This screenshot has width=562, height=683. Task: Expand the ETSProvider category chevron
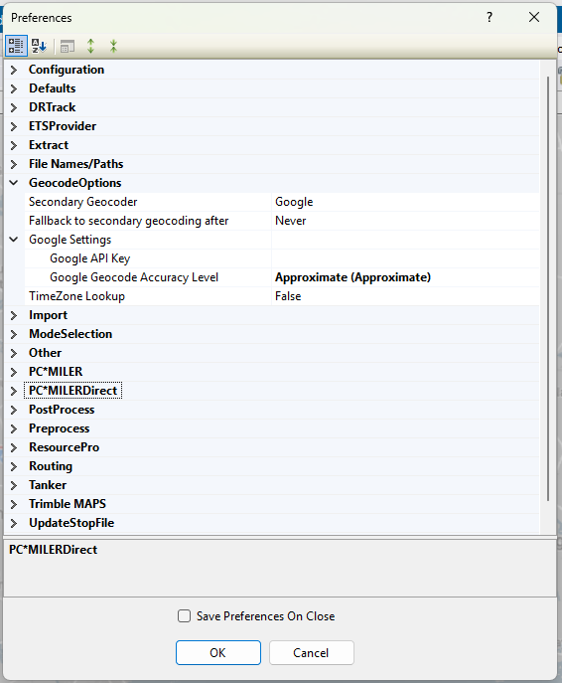tap(14, 126)
